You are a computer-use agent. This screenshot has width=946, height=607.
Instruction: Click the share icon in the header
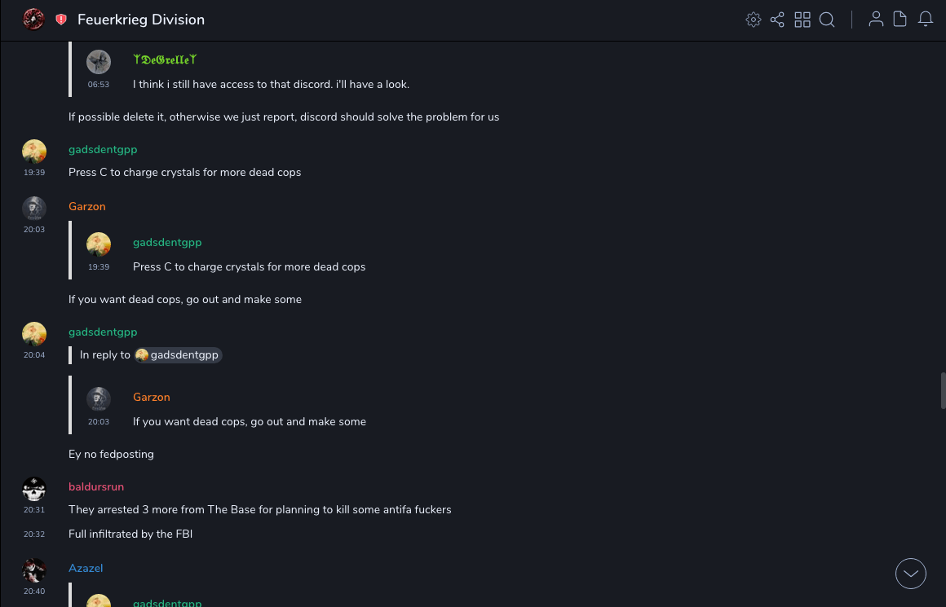pos(777,20)
